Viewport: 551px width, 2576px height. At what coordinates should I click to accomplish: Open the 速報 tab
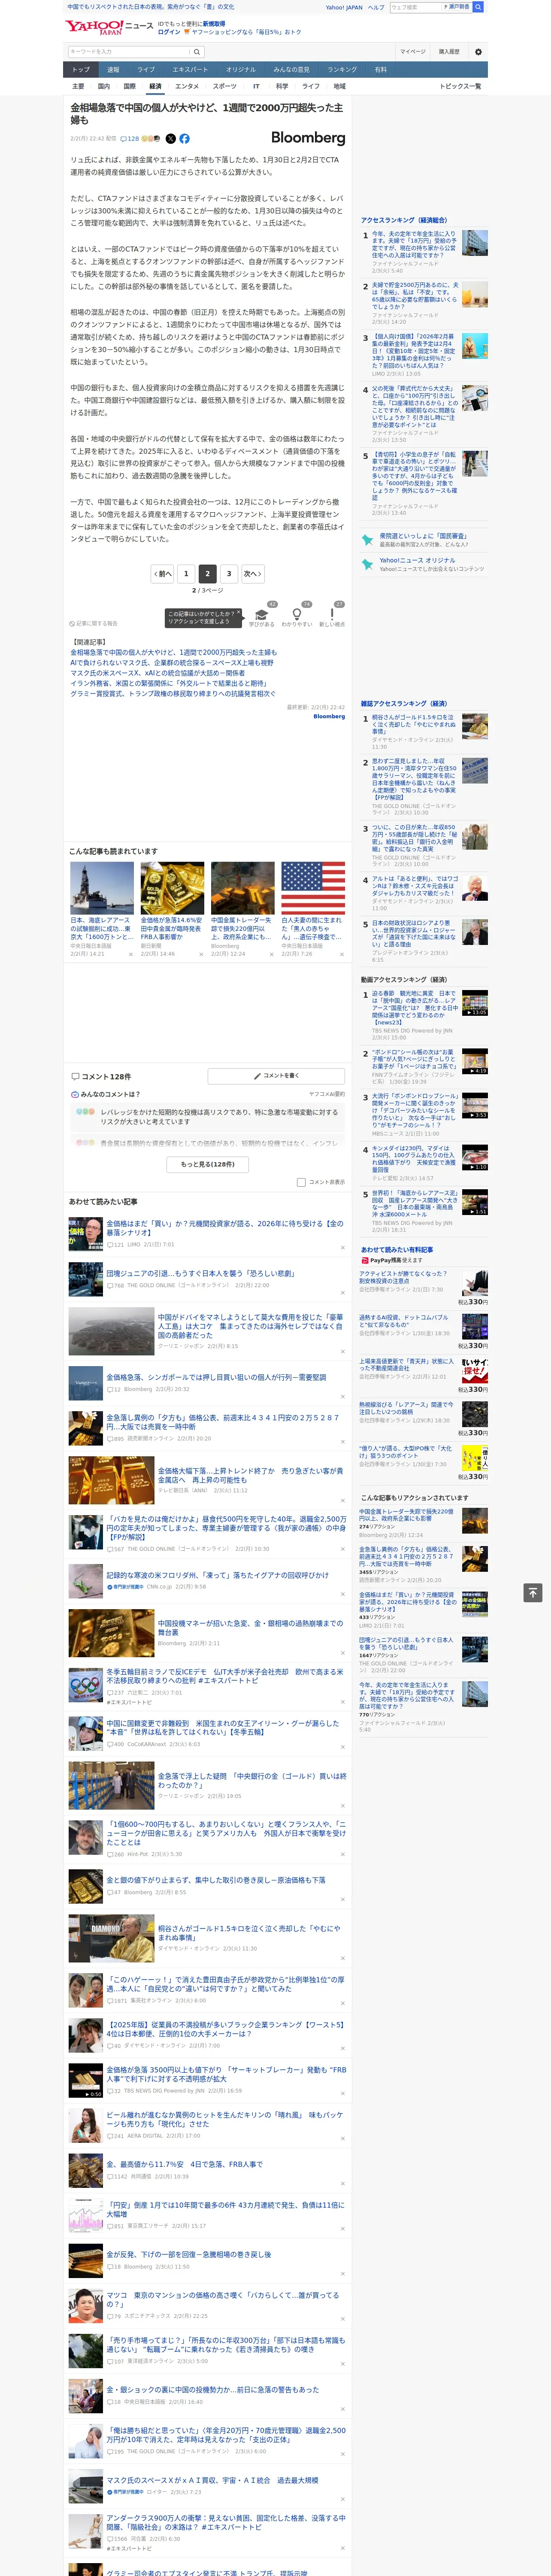pos(113,70)
